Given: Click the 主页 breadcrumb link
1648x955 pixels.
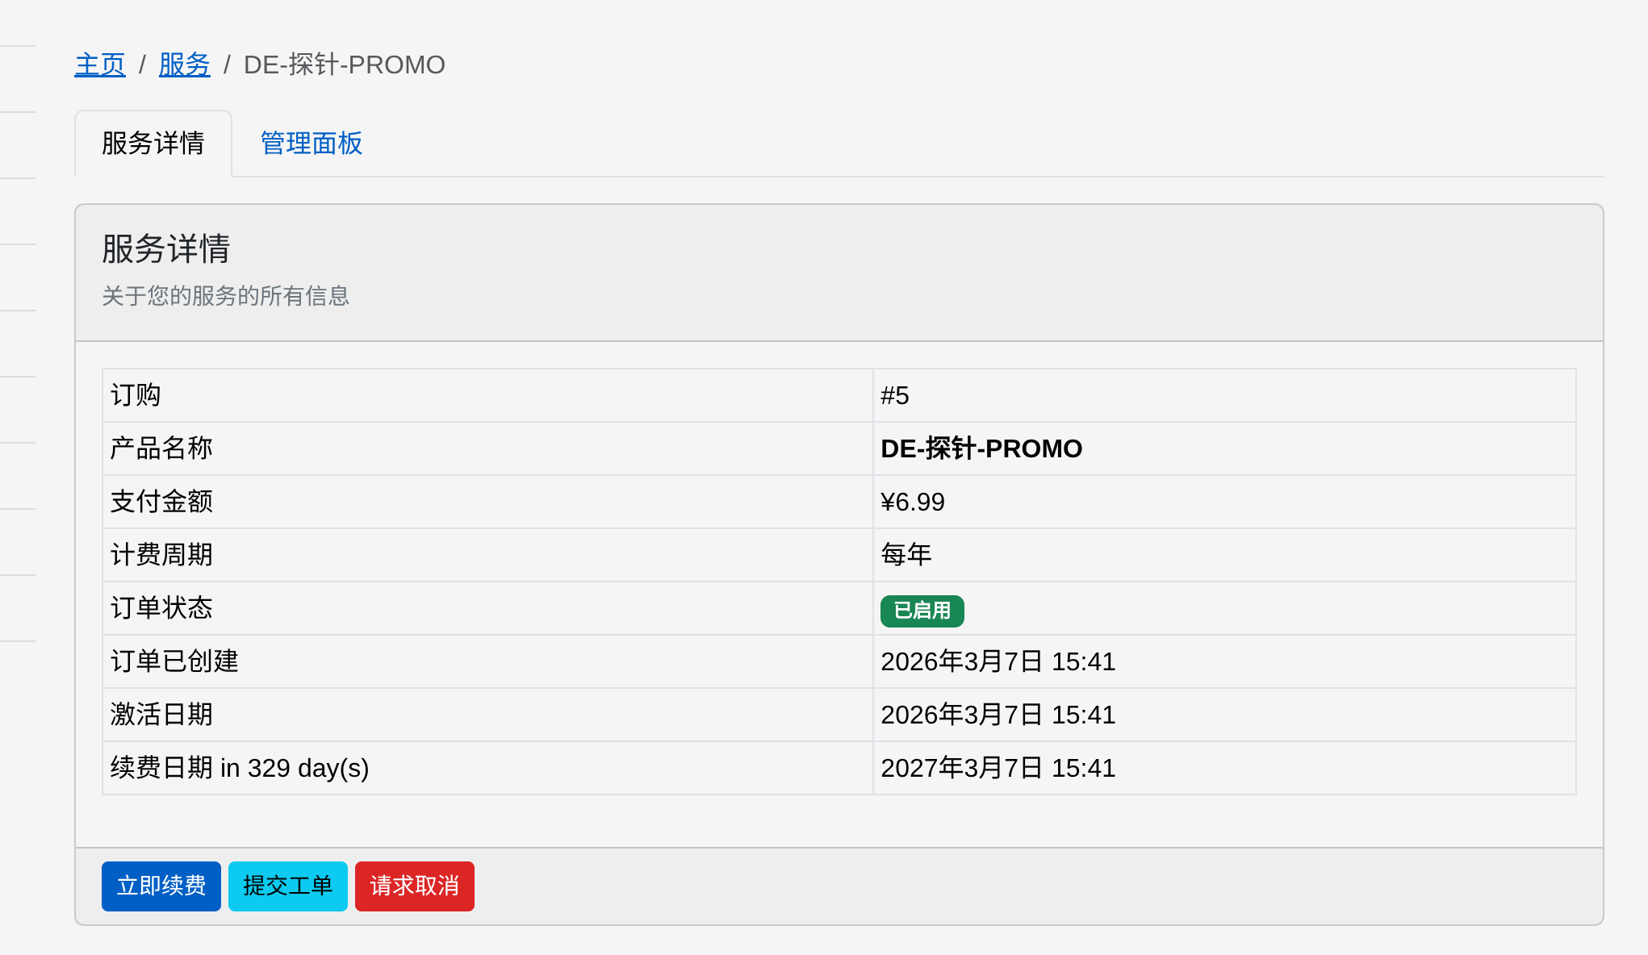Looking at the screenshot, I should coord(100,65).
